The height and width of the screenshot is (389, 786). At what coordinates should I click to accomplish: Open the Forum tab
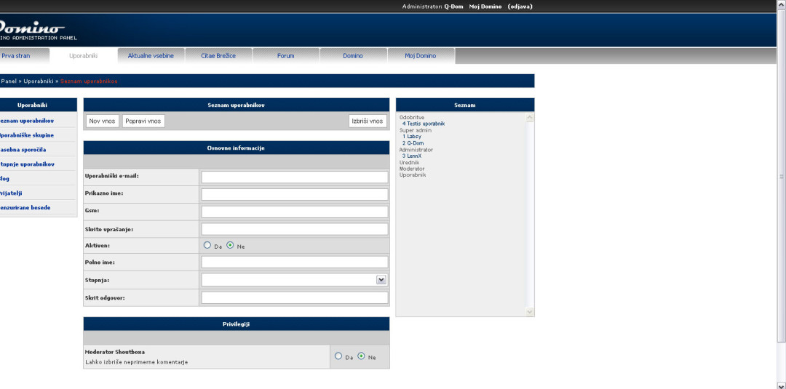point(285,56)
